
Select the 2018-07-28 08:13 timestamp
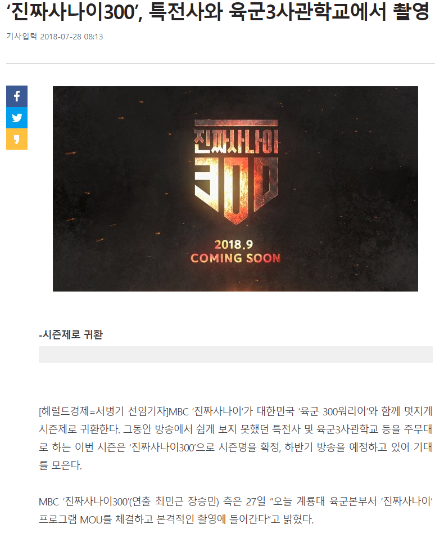coord(71,37)
